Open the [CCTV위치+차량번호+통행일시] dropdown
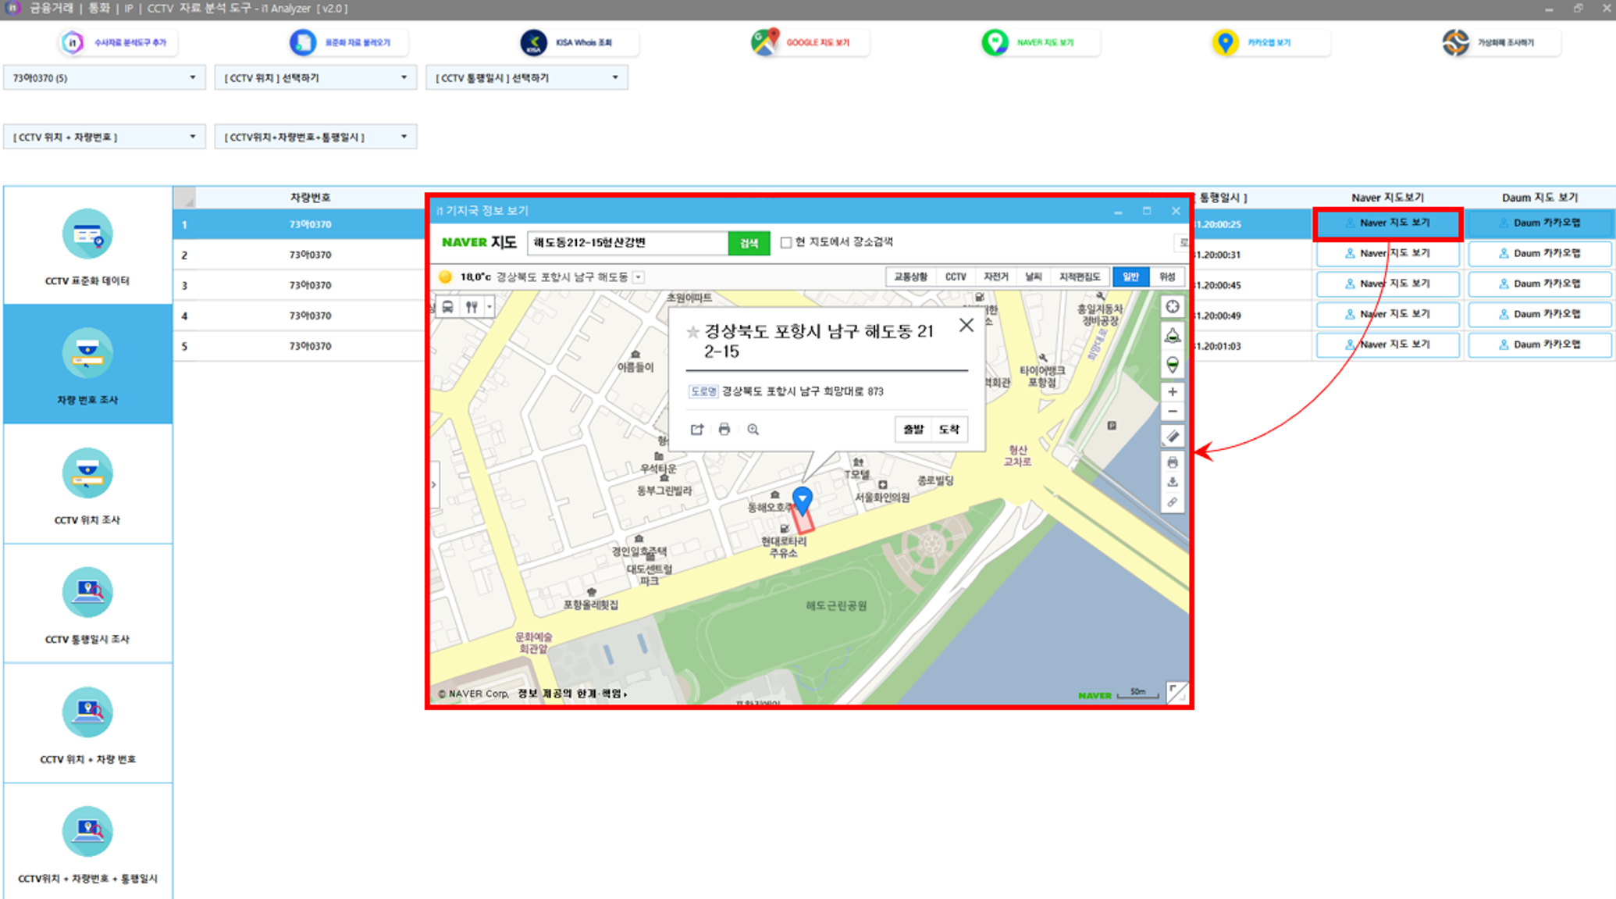This screenshot has height=899, width=1616. [315, 137]
